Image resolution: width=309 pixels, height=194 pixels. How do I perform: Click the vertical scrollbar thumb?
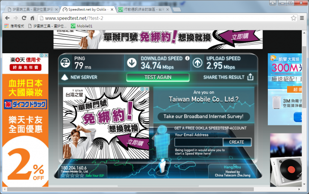point(304,77)
